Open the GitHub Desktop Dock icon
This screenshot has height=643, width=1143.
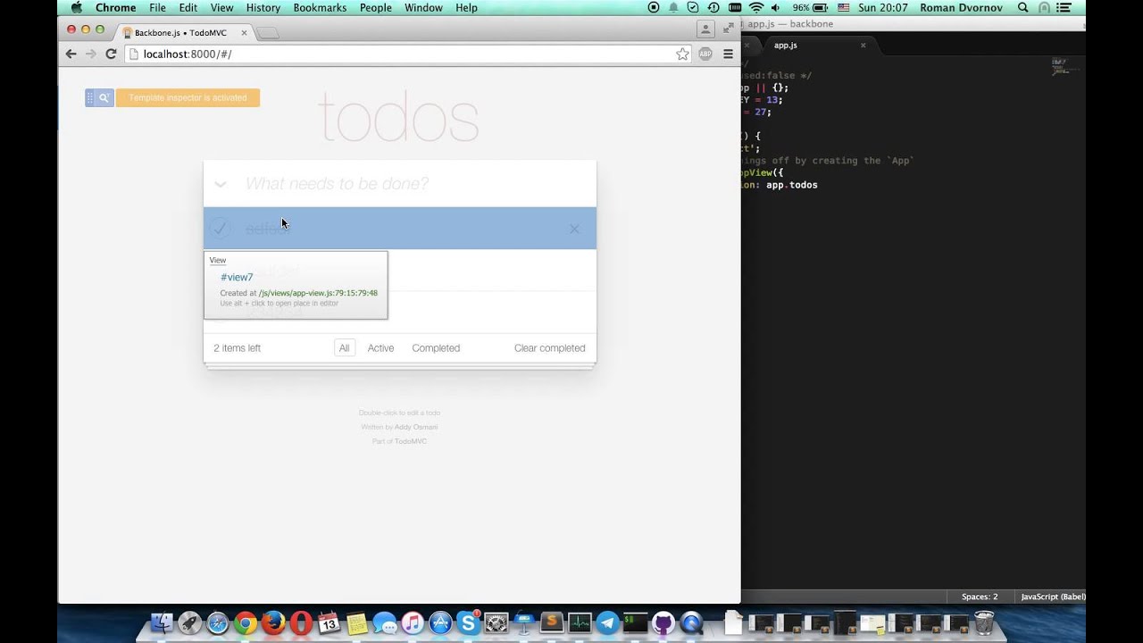coord(663,622)
